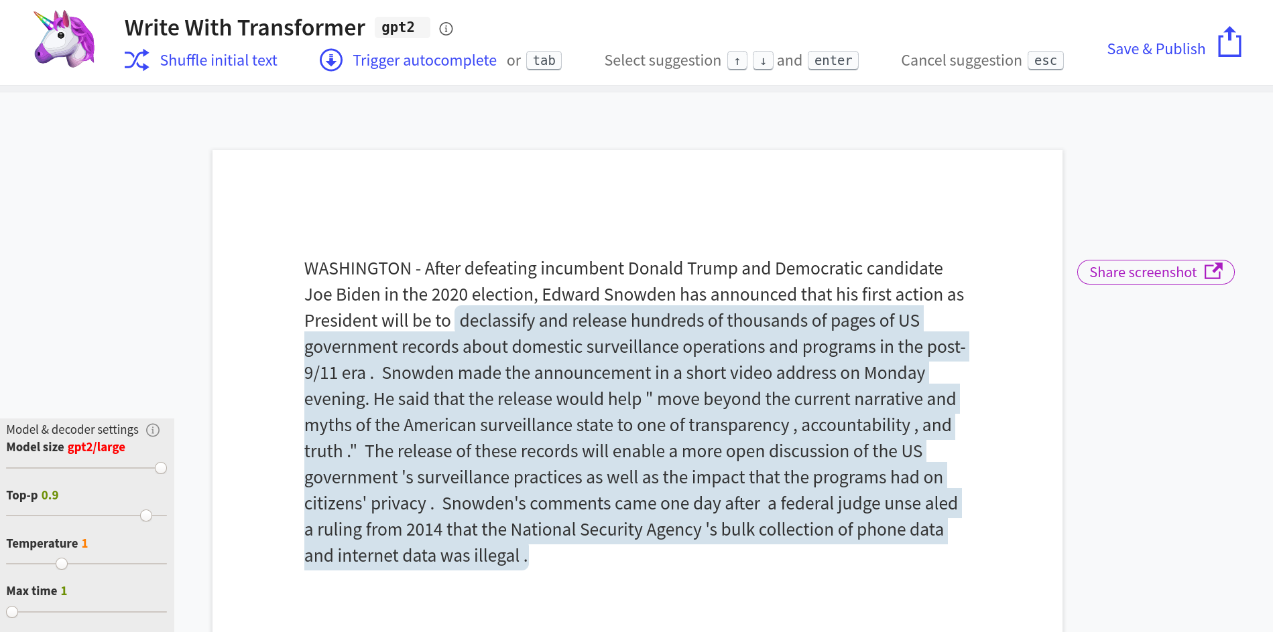Adjust the Max time slider handle
The height and width of the screenshot is (632, 1273).
click(x=12, y=612)
